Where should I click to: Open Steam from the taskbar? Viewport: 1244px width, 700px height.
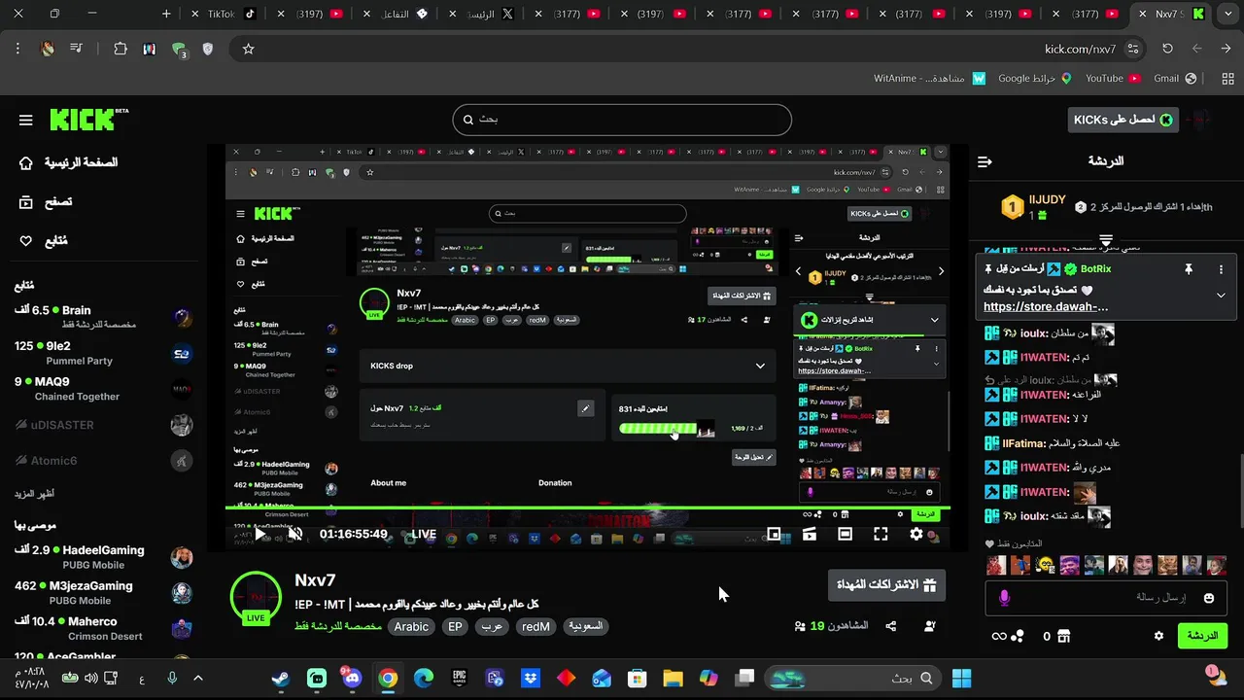click(x=281, y=679)
